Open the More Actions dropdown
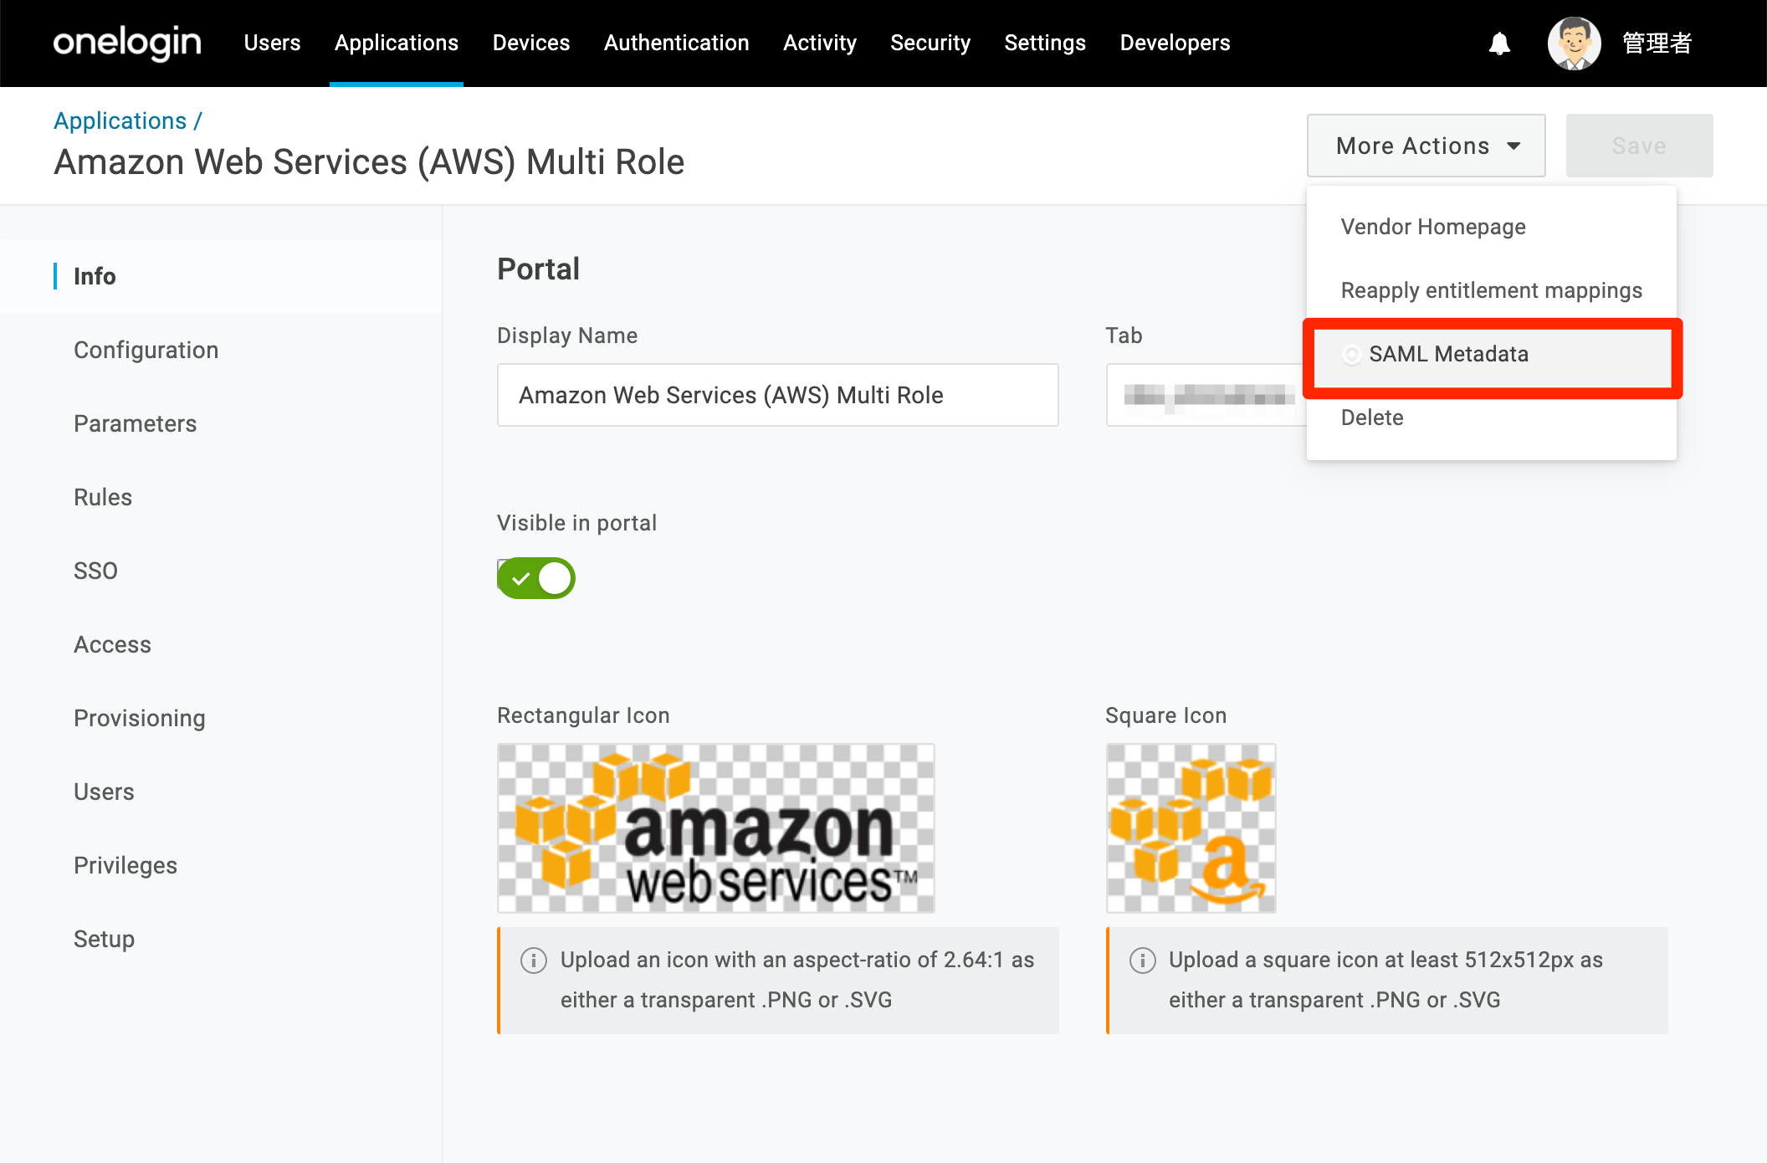The height and width of the screenshot is (1163, 1767). pos(1426,146)
